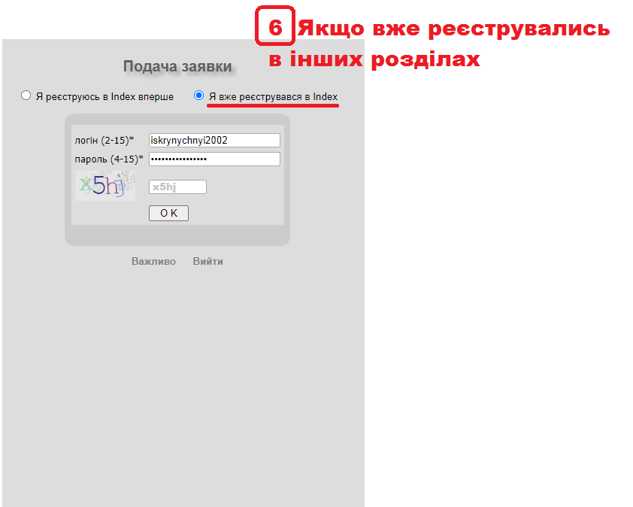Click the large digit 5 in the captcha picture
Viewport: 633px width, 507px height.
coord(99,185)
